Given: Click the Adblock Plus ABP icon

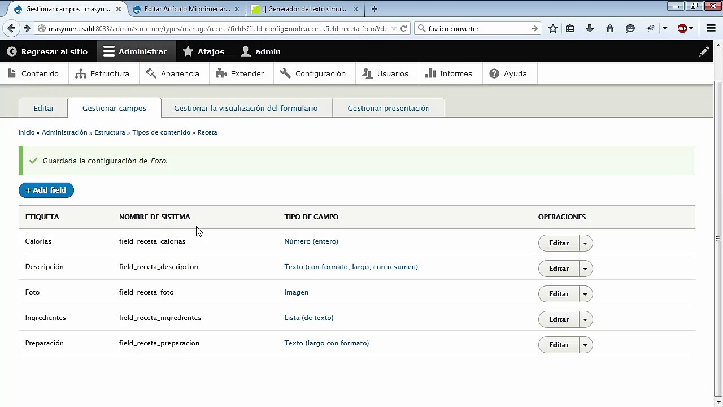Looking at the screenshot, I should pos(682,29).
